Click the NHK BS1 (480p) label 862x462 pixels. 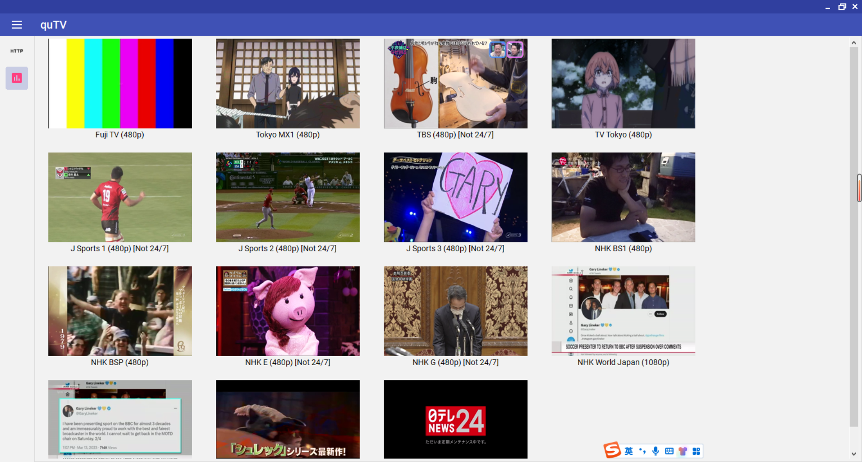623,248
